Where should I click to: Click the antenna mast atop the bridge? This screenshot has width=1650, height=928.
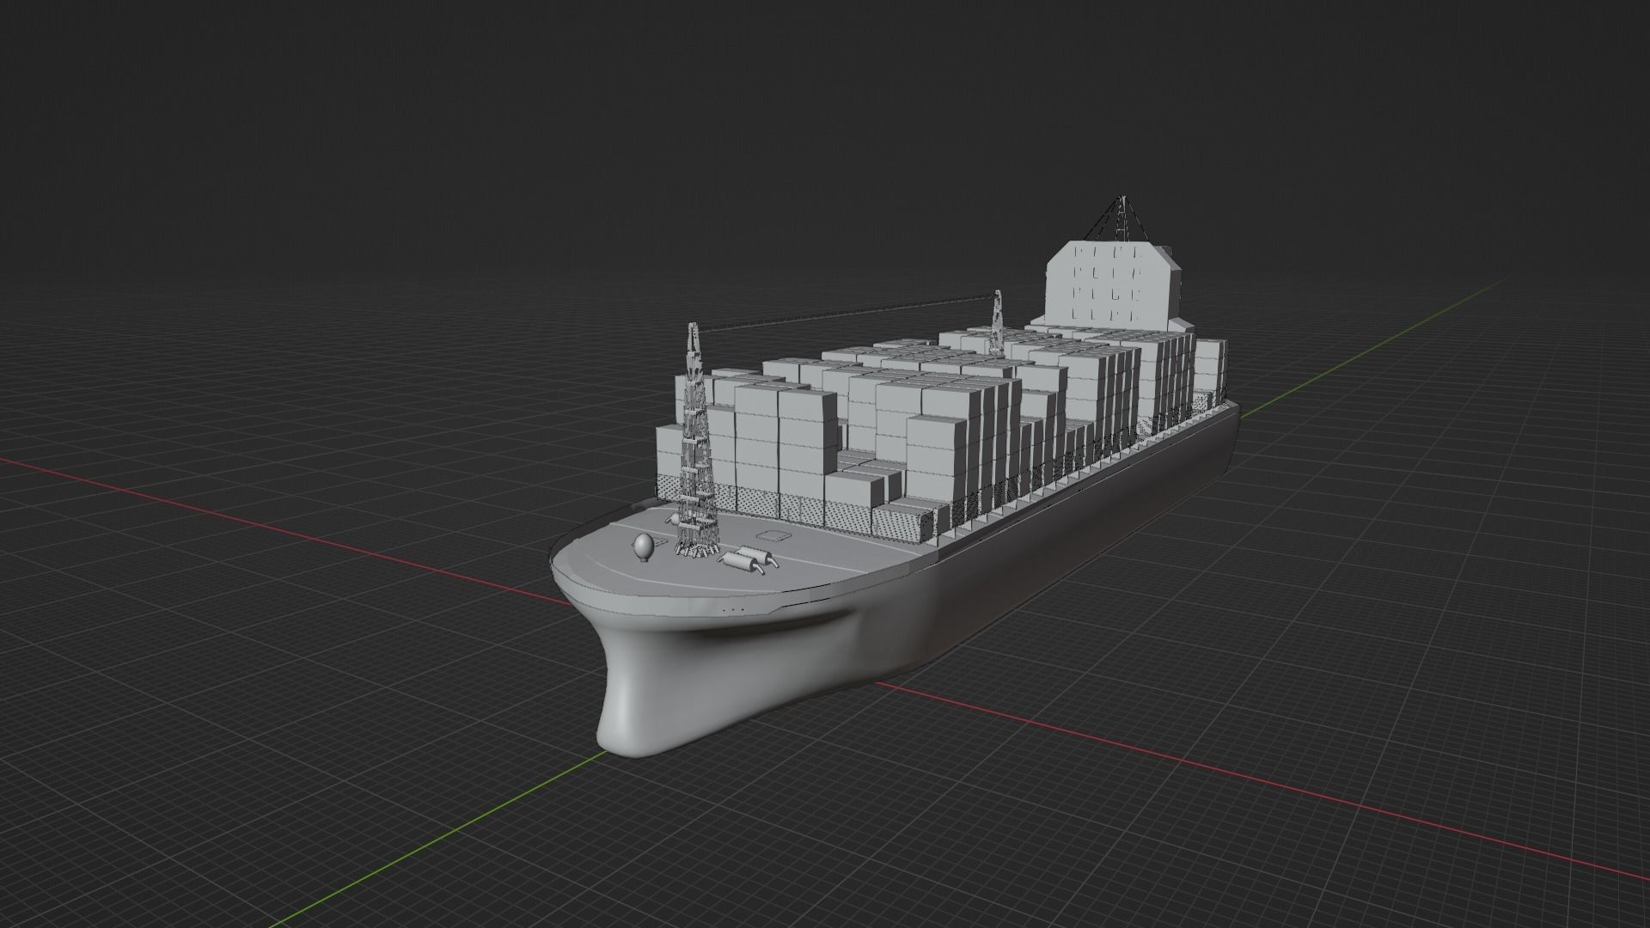(x=1121, y=218)
